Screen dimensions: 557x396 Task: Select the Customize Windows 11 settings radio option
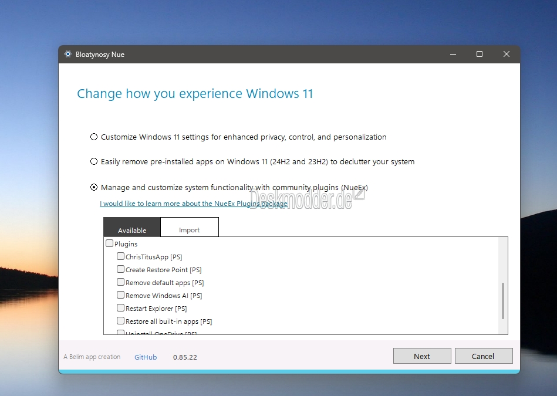[94, 137]
